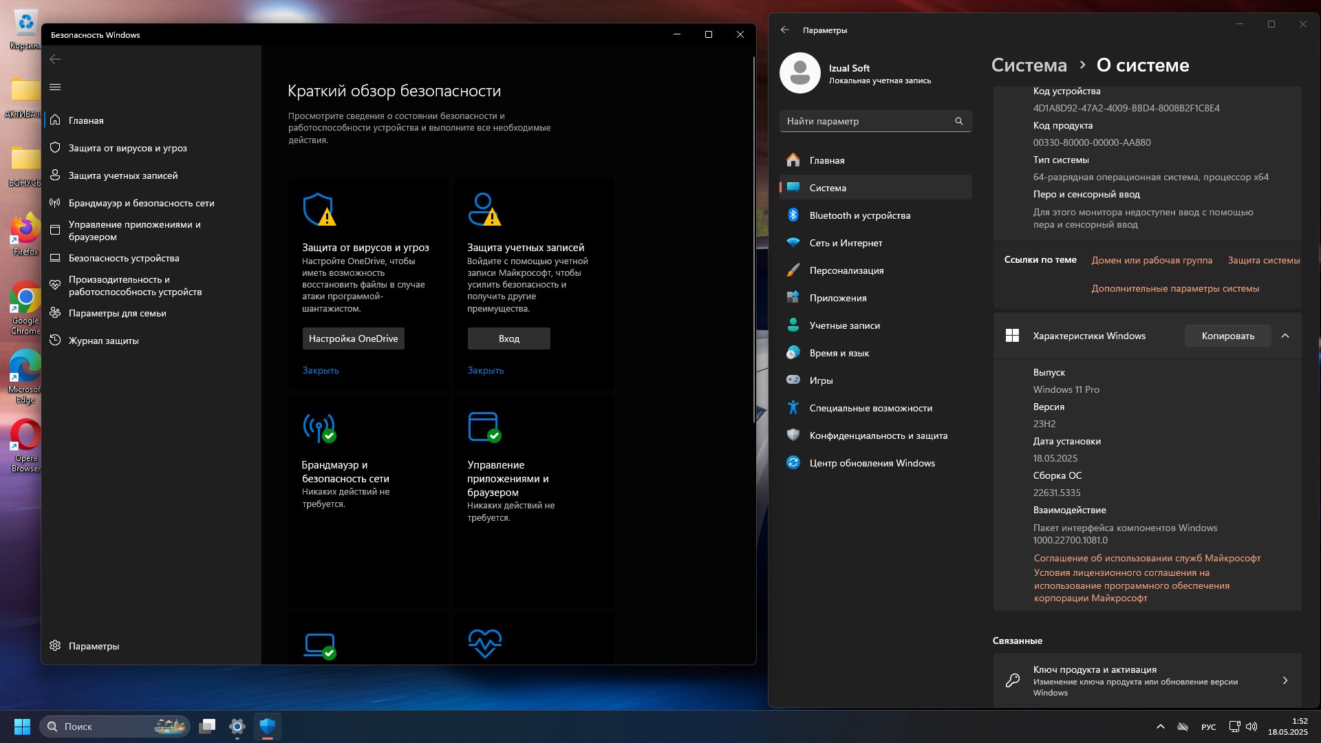Viewport: 1321px width, 743px height.
Task: Open Ключ продукта и активация chevron
Action: (x=1285, y=680)
